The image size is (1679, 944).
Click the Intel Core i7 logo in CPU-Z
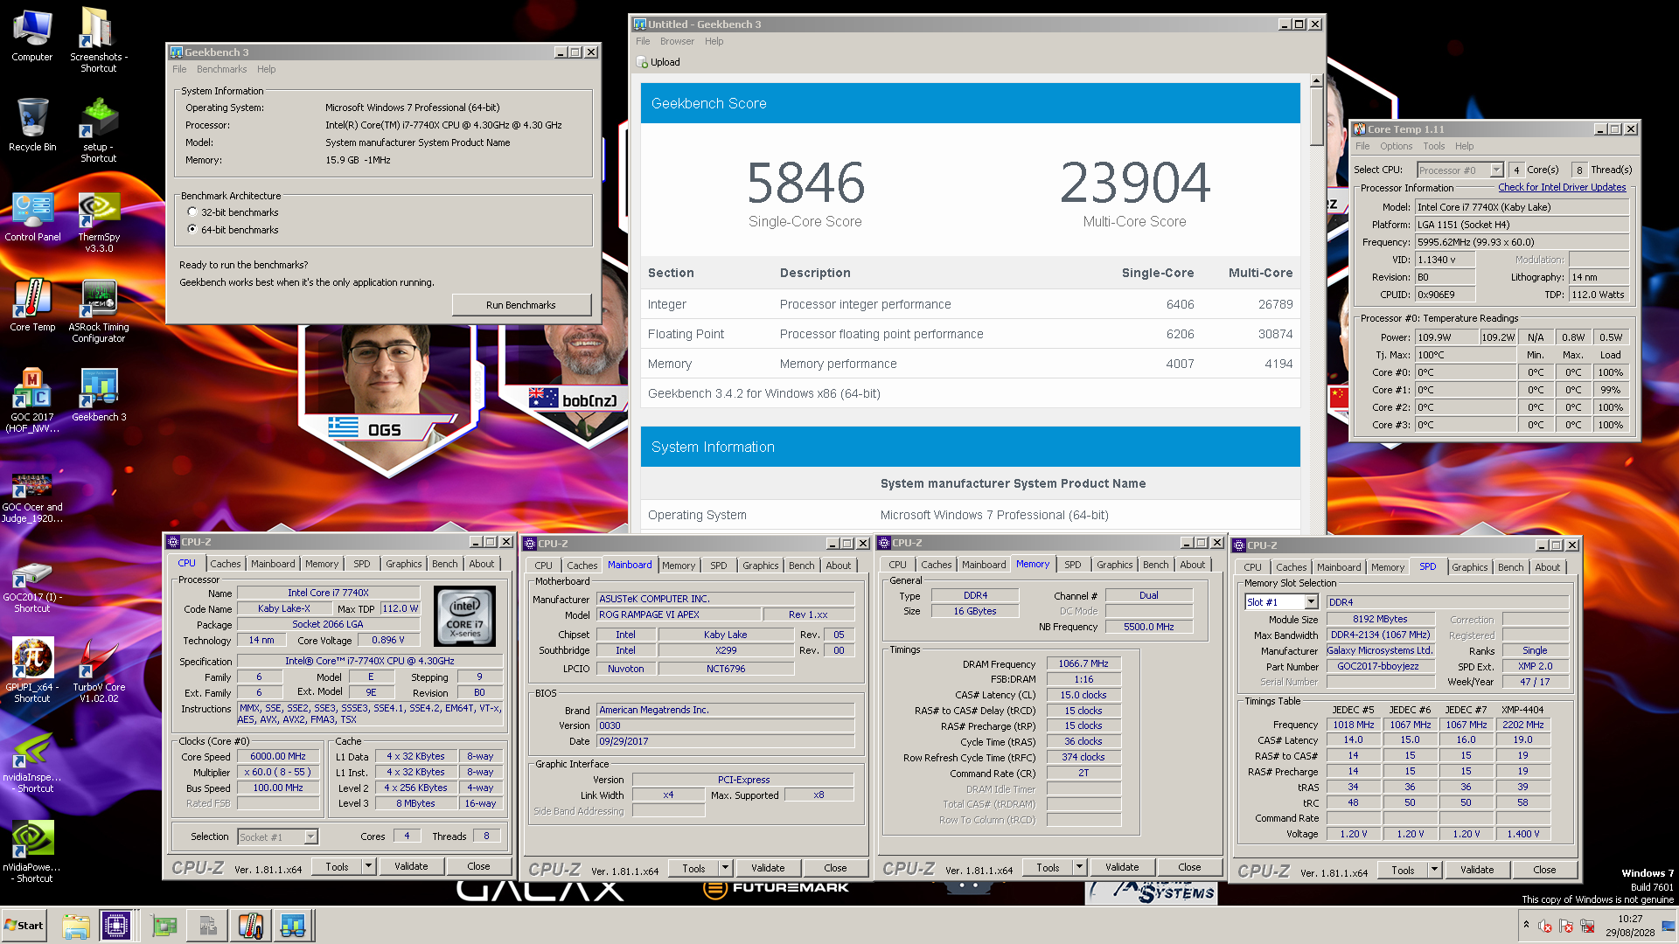pyautogui.click(x=464, y=616)
